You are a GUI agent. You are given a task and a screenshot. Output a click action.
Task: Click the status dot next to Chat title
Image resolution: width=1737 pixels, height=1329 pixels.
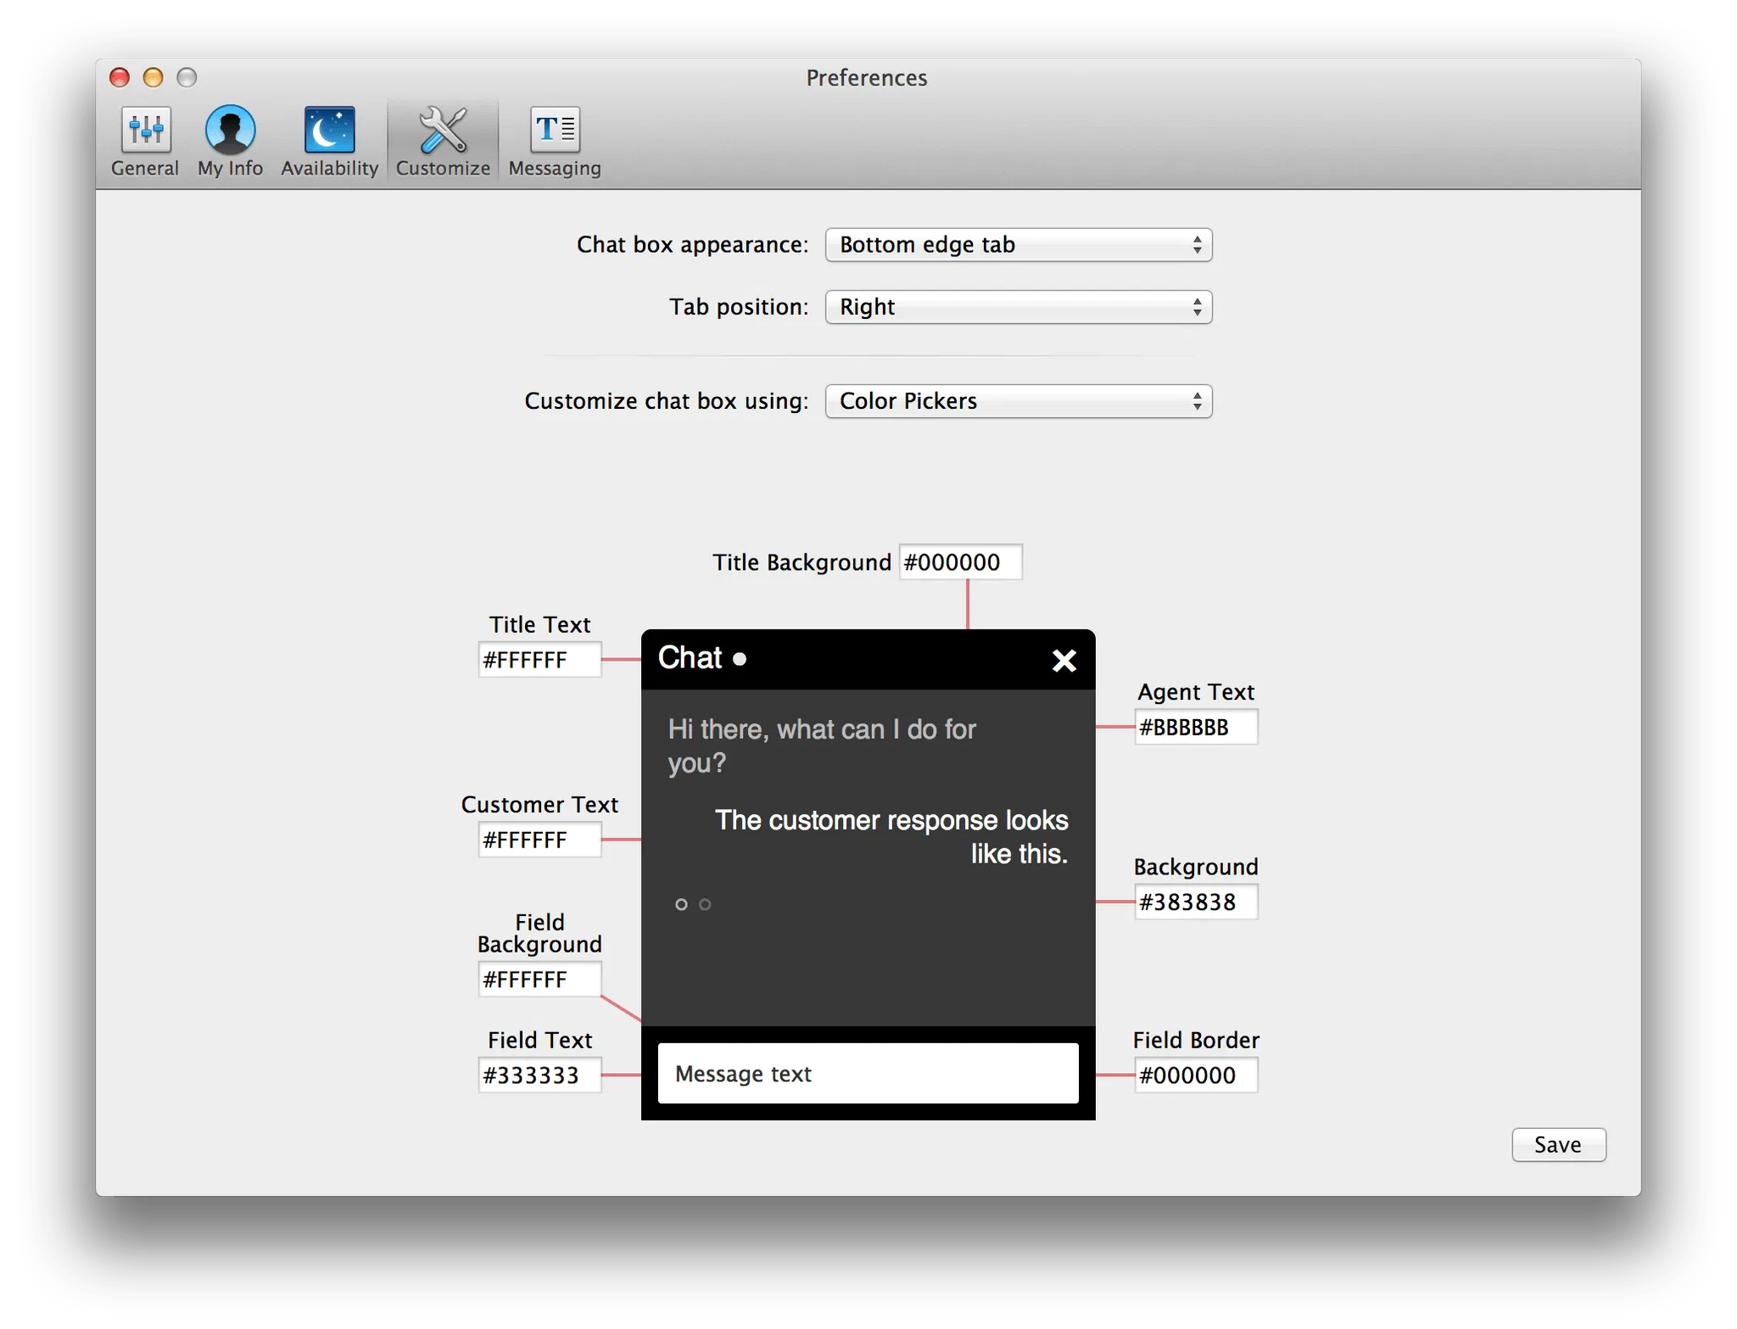(740, 659)
